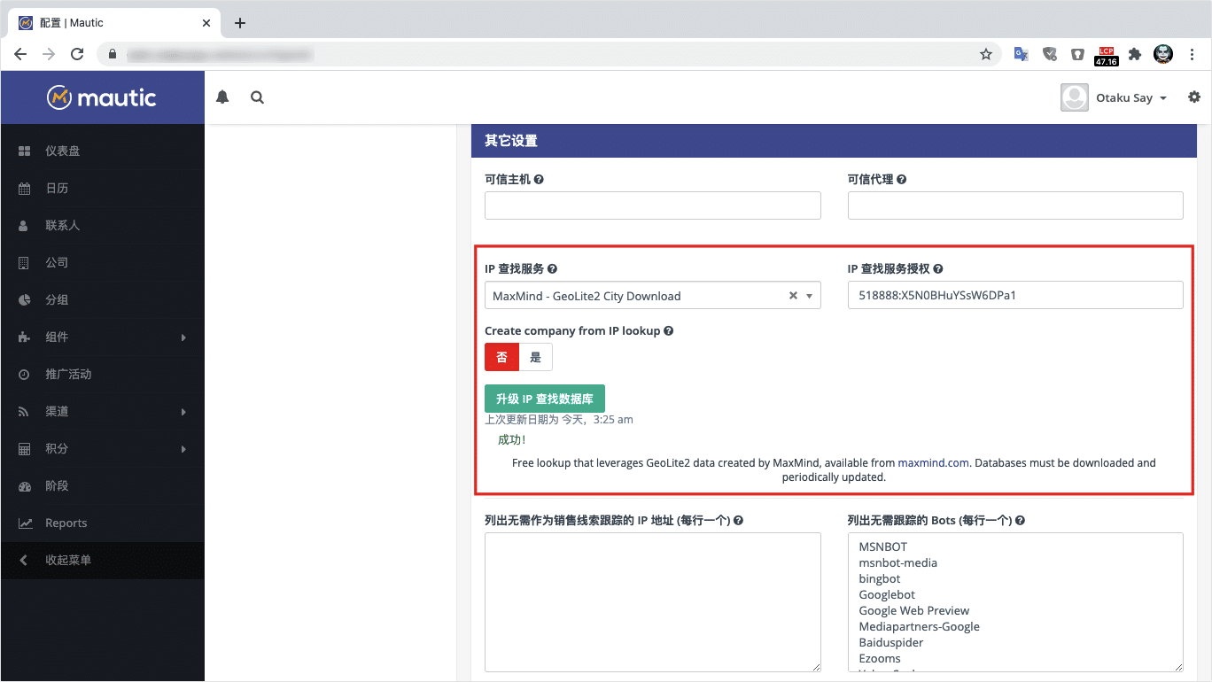The width and height of the screenshot is (1212, 682).
Task: Click help icon next to 可信代理
Action: click(x=902, y=179)
